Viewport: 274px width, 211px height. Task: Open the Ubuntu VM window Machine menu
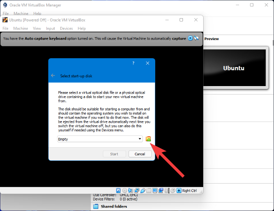(x=21, y=28)
